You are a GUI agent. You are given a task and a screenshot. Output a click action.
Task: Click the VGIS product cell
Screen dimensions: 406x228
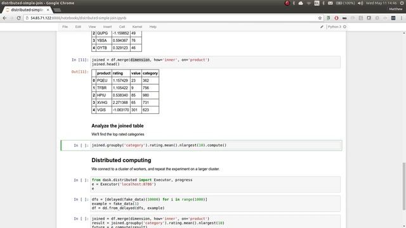(104, 110)
